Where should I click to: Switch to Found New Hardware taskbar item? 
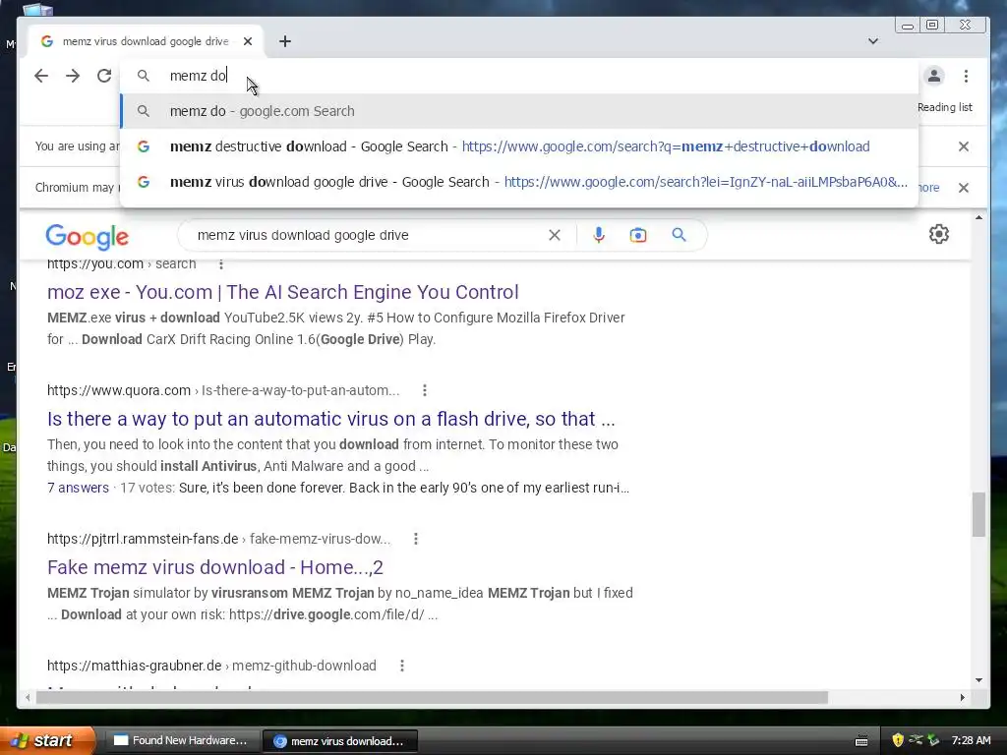181,740
